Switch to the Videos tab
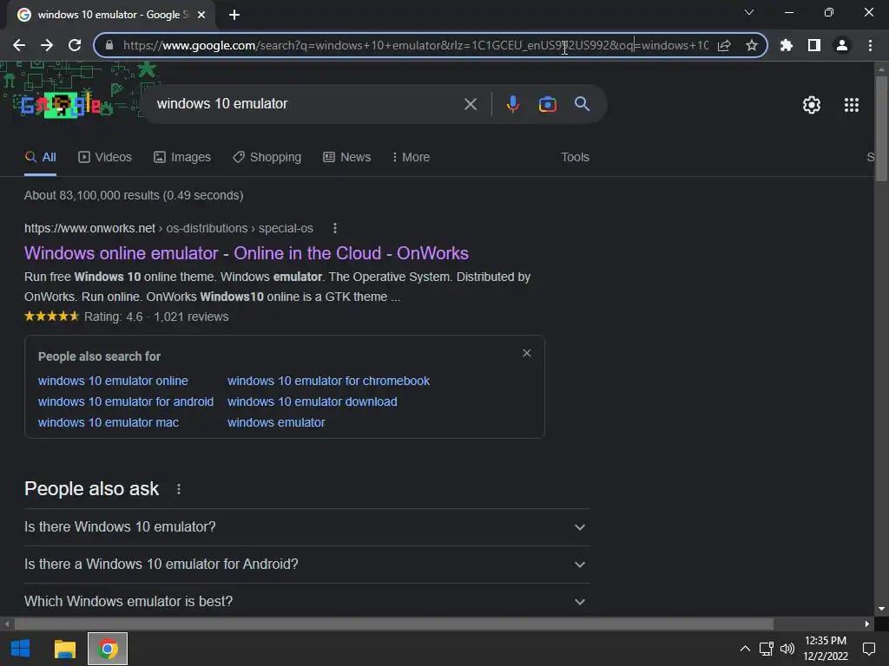The image size is (889, 666). pos(105,158)
